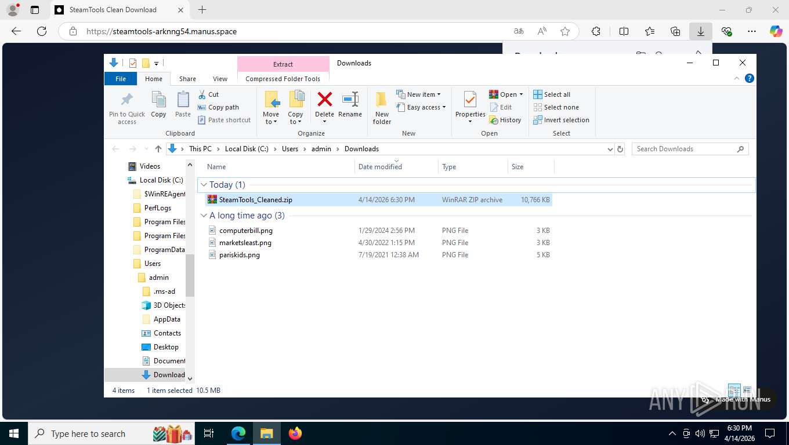Screen dimensions: 789x445
Task: Open Explorer Help question mark
Action: 750,78
